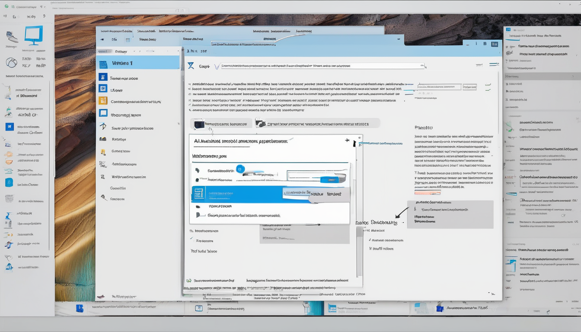The height and width of the screenshot is (332, 581).
Task: Click the green circle icon in the top-left corner
Action: [6, 7]
